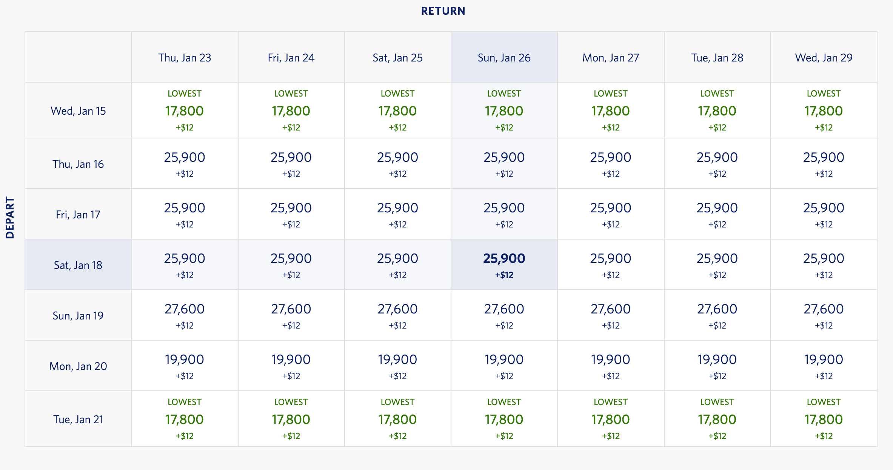Select the Sat, Jan 18 to Sun, Jan 26 fare of 25,900
This screenshot has height=470, width=893.
[x=504, y=264]
